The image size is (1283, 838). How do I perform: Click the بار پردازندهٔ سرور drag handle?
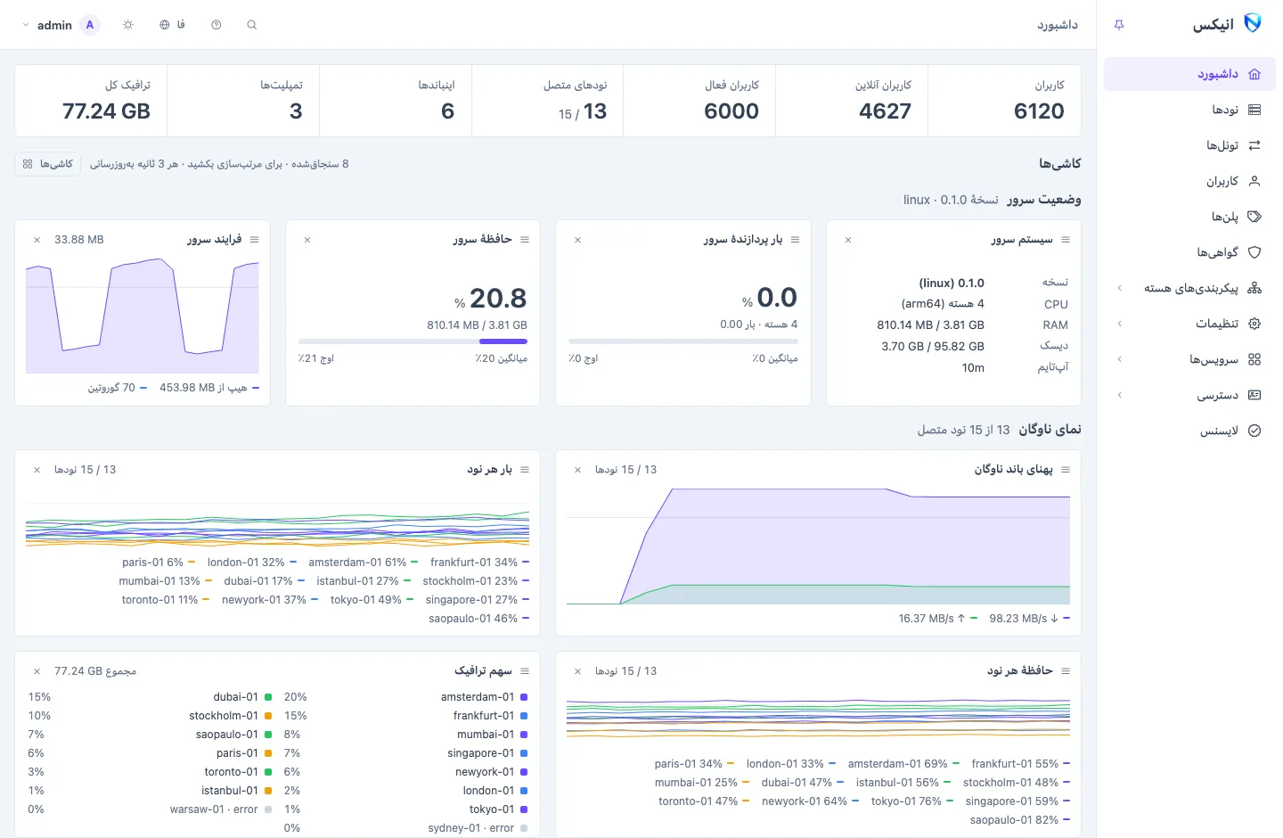tap(796, 240)
